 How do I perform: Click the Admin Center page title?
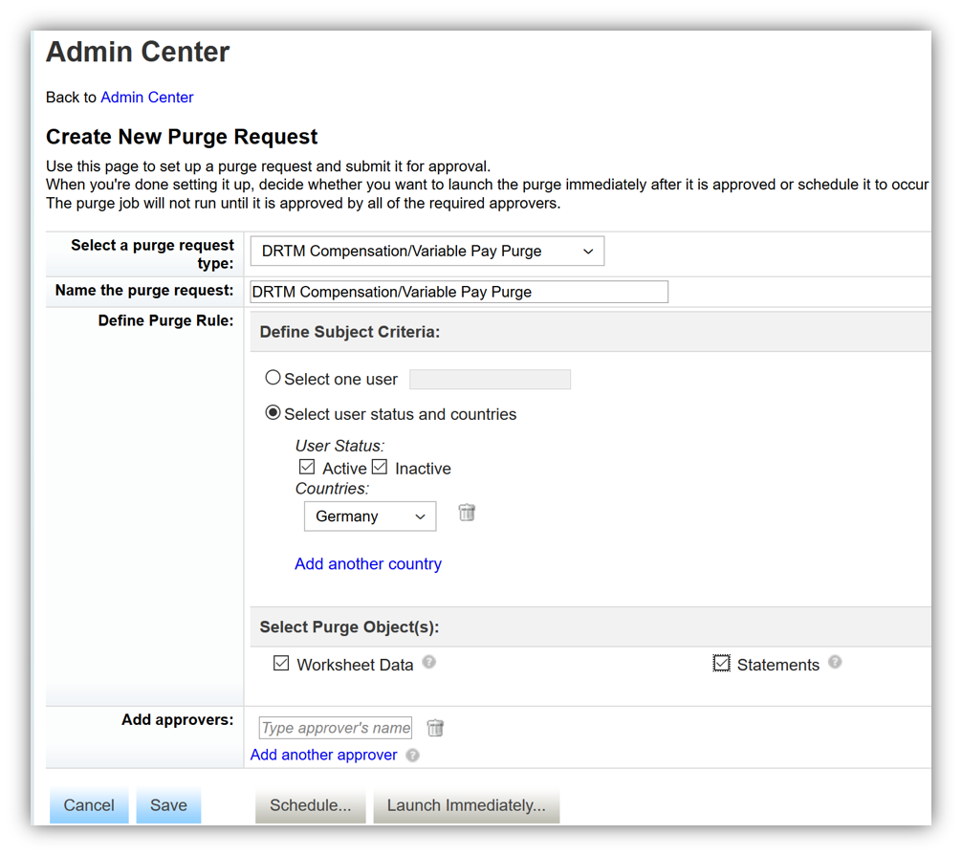coord(138,52)
